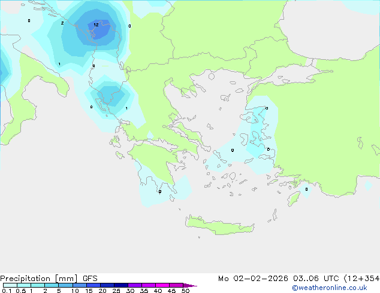This screenshot has height=293, width=380.
Task: Click the 1–2 mm legend color swatch
Action: tap(38, 285)
